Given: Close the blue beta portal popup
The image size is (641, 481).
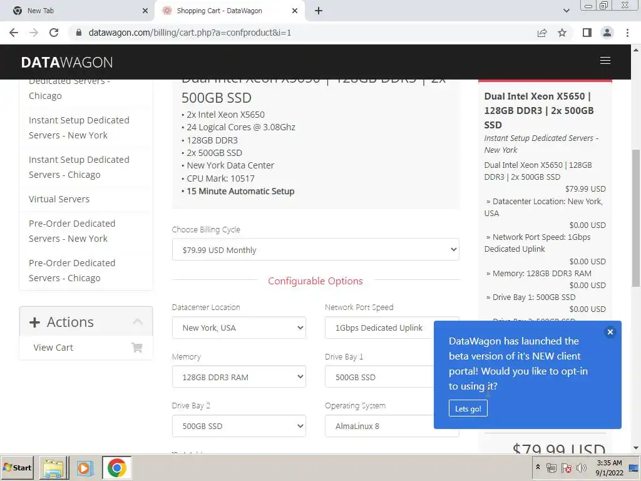Looking at the screenshot, I should (610, 332).
